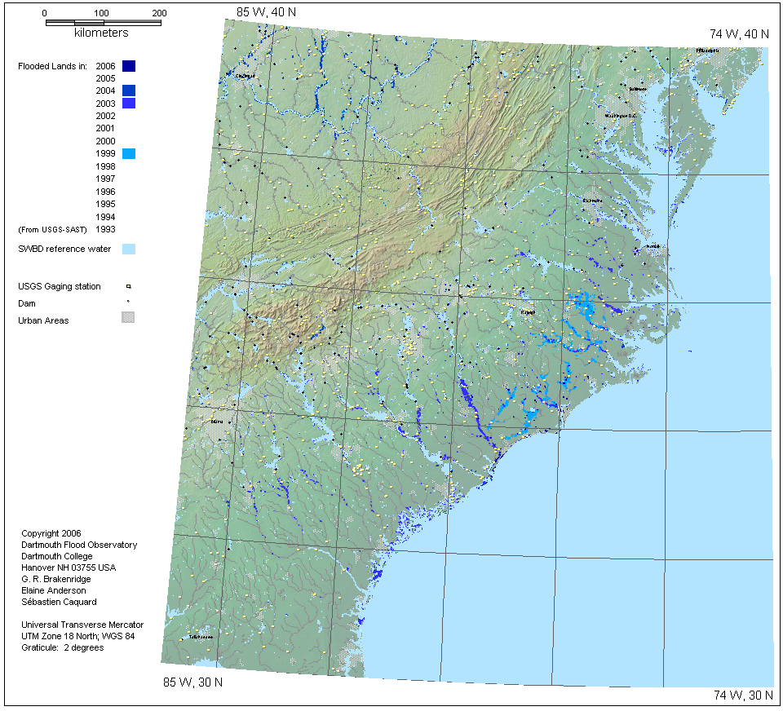Select the 2004 flooded lands color swatch
Screen dimensions: 783x711
point(128,91)
